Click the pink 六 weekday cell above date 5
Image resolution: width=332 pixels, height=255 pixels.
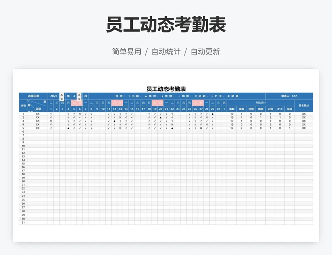[x=74, y=103]
